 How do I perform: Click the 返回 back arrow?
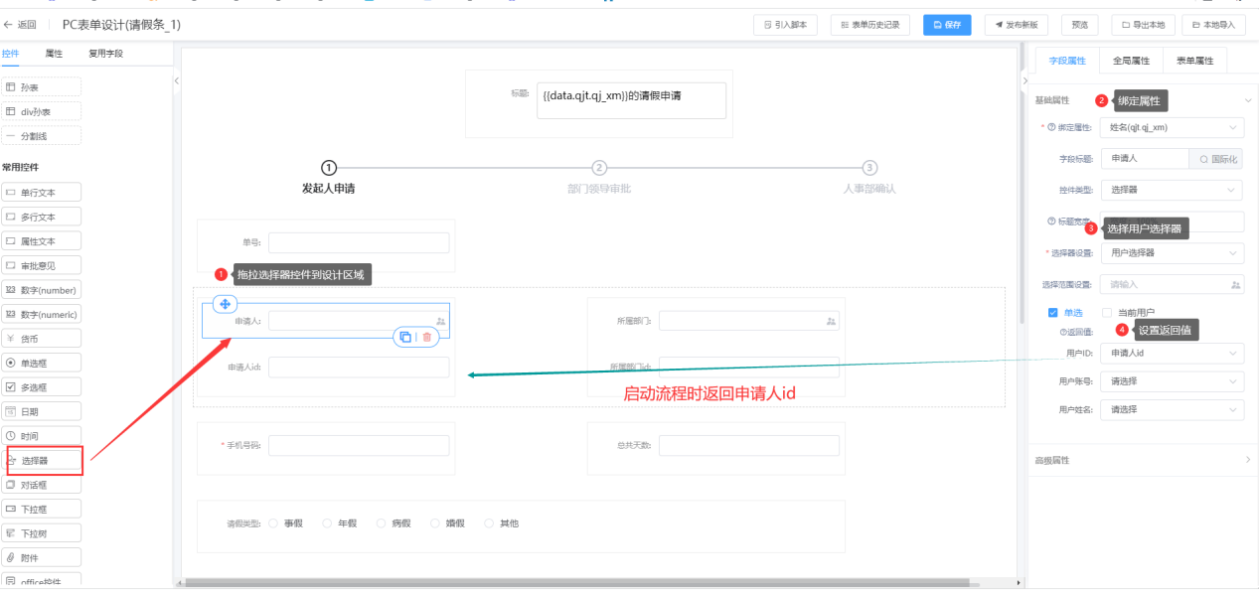(10, 24)
